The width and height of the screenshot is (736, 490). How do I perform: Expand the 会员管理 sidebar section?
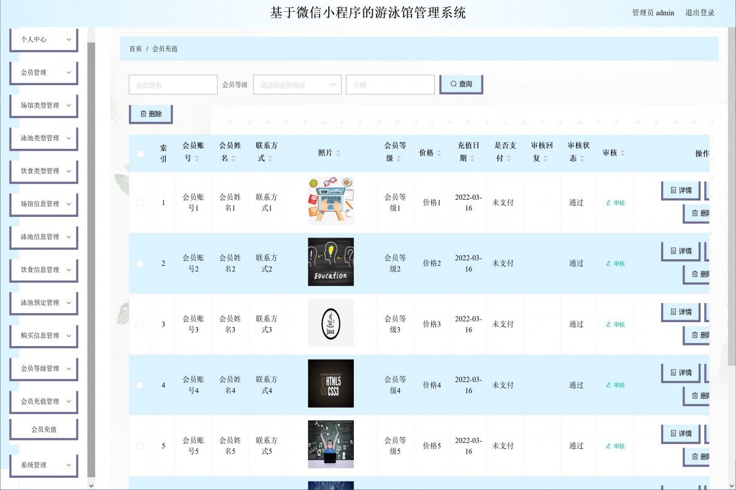[x=43, y=72]
